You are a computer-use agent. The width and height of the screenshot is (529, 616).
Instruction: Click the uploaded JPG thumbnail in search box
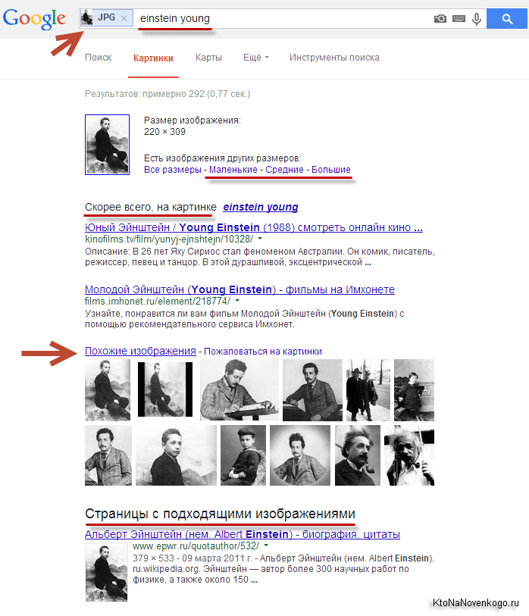pyautogui.click(x=87, y=17)
